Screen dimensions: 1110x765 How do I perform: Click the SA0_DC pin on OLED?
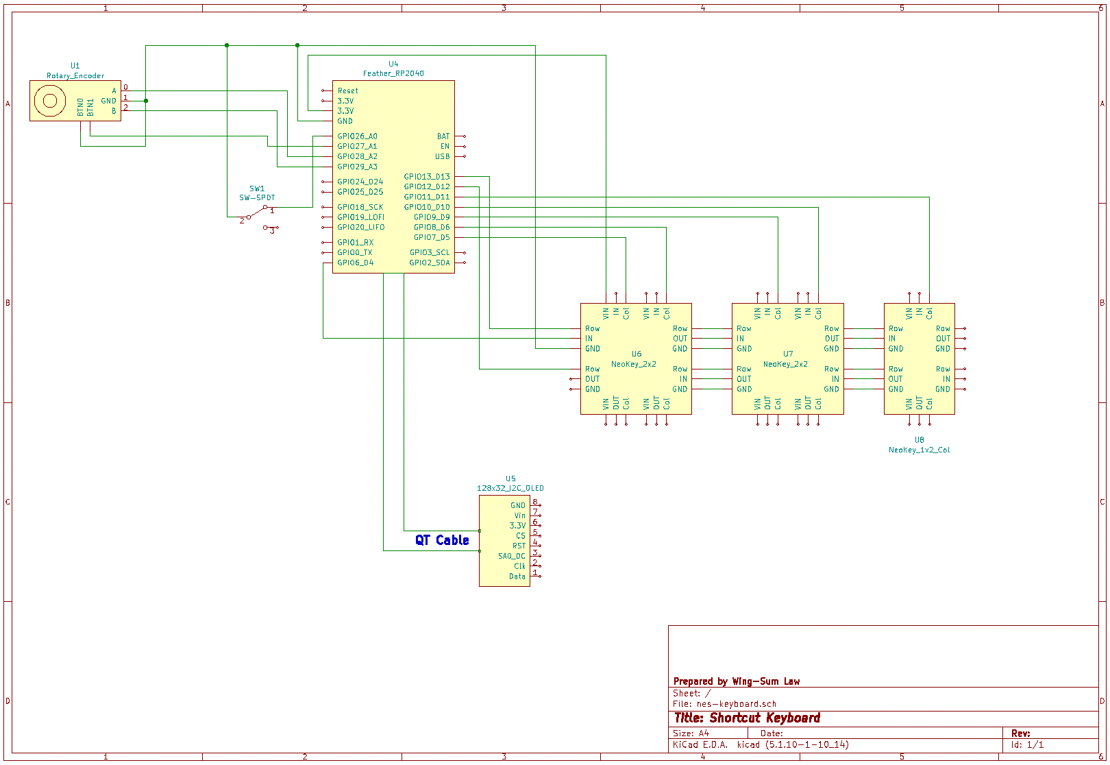[512, 556]
